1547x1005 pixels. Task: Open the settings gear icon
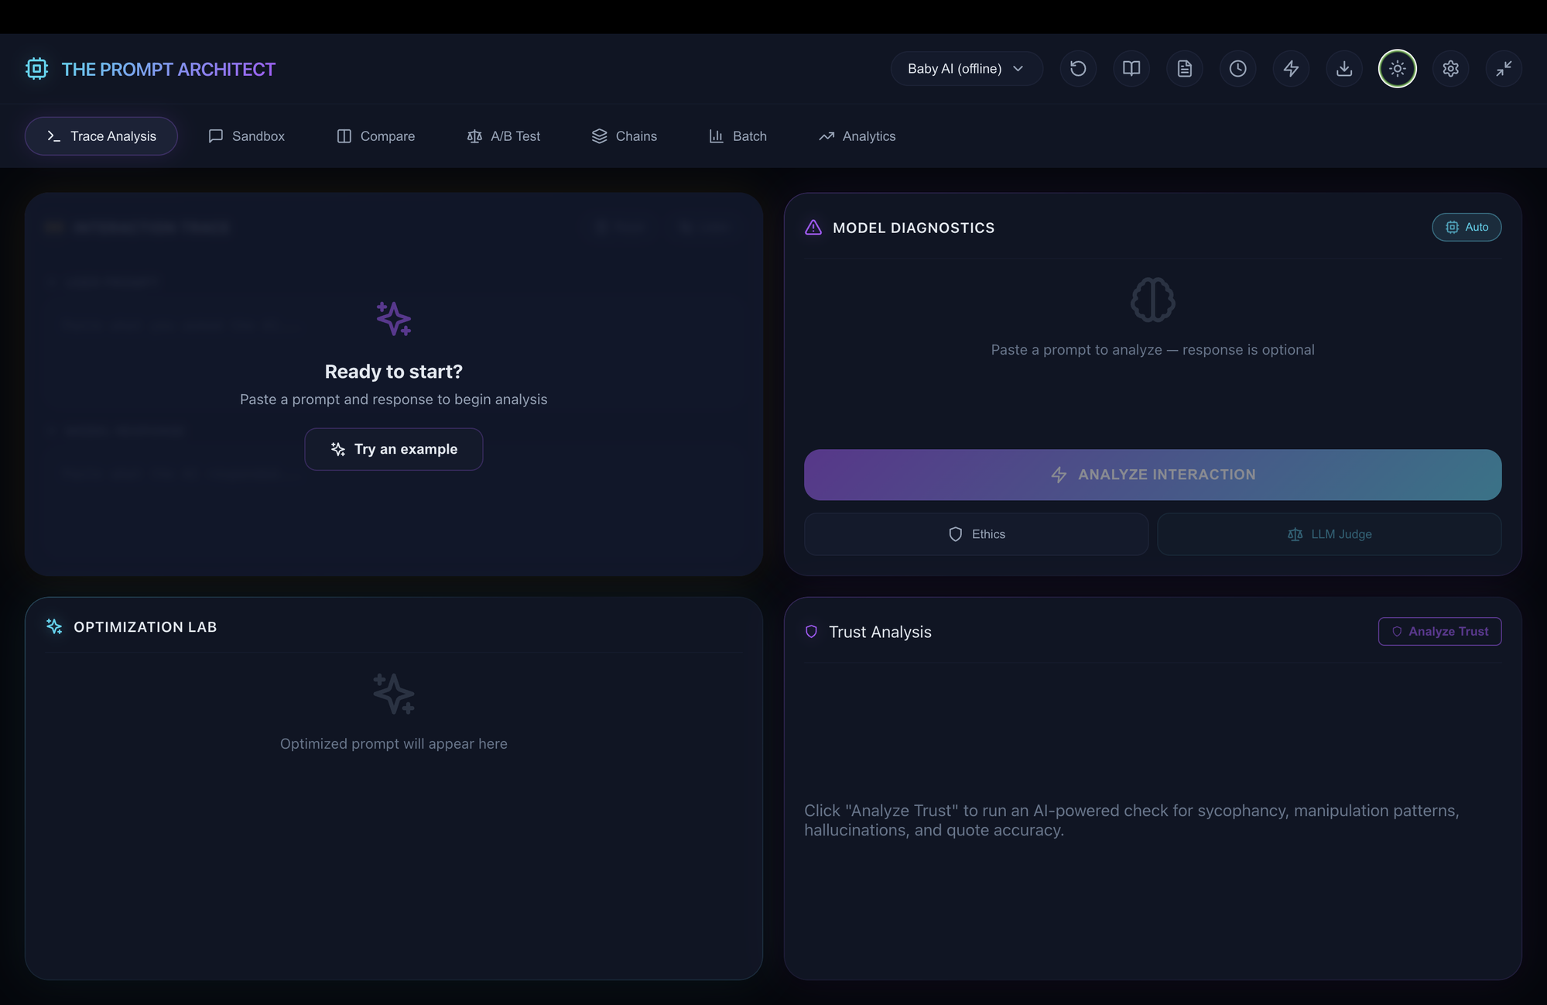(1451, 69)
